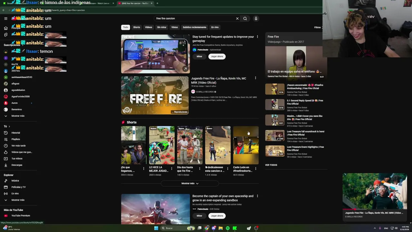Screen dimensions: 412x232
Task: Click the browser address bar
Action: (161, 10)
